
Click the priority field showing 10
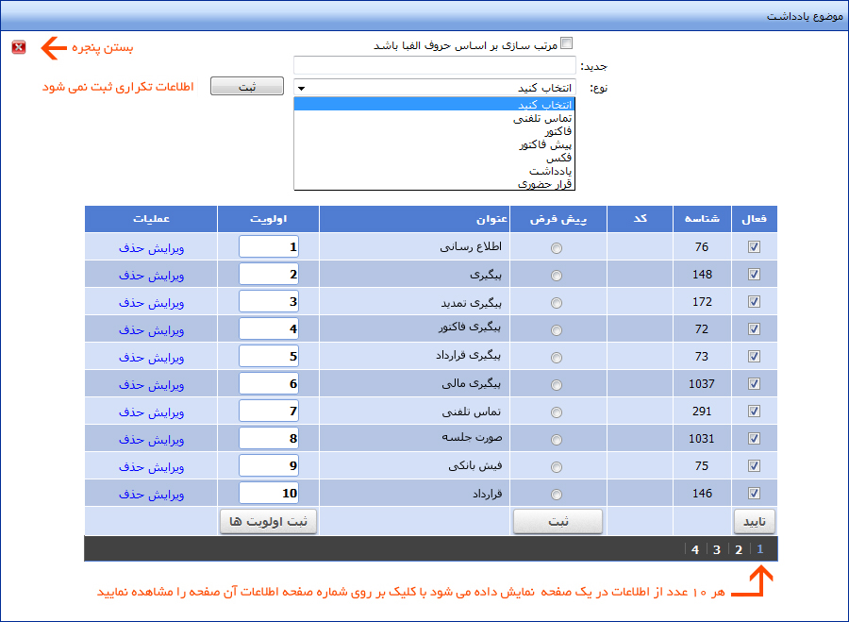pos(269,493)
